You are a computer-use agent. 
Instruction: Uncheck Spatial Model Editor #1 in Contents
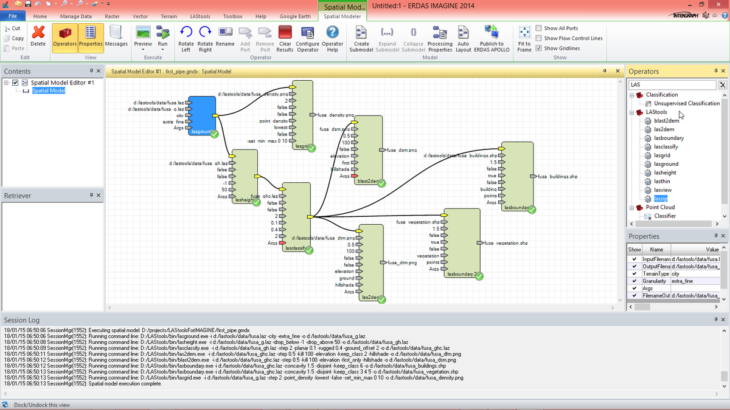coord(16,83)
